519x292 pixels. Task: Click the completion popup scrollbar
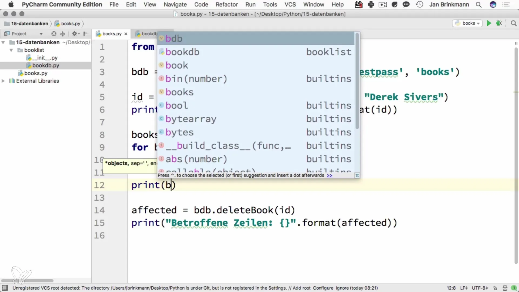pyautogui.click(x=357, y=81)
